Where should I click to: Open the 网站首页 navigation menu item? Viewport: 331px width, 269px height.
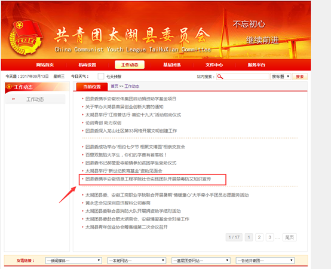(45, 65)
